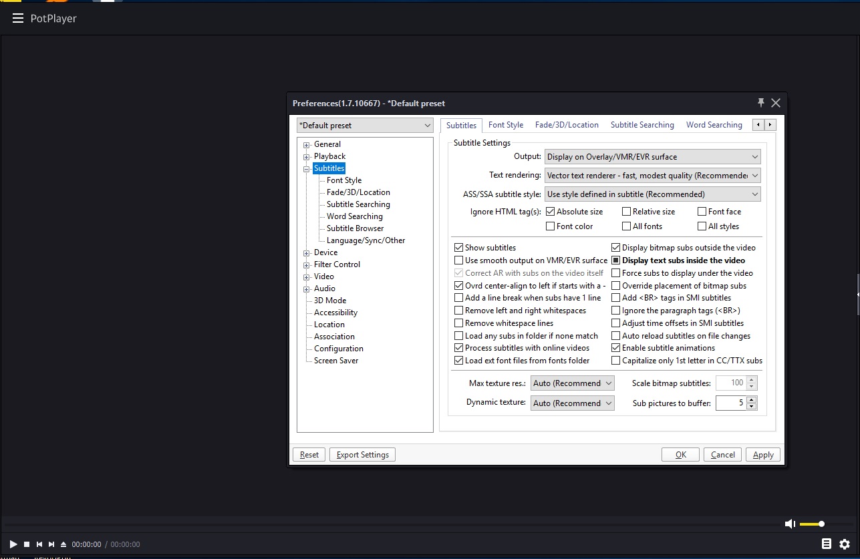Open the Word Searching tab
Screen dimensions: 860x559
[x=714, y=125]
